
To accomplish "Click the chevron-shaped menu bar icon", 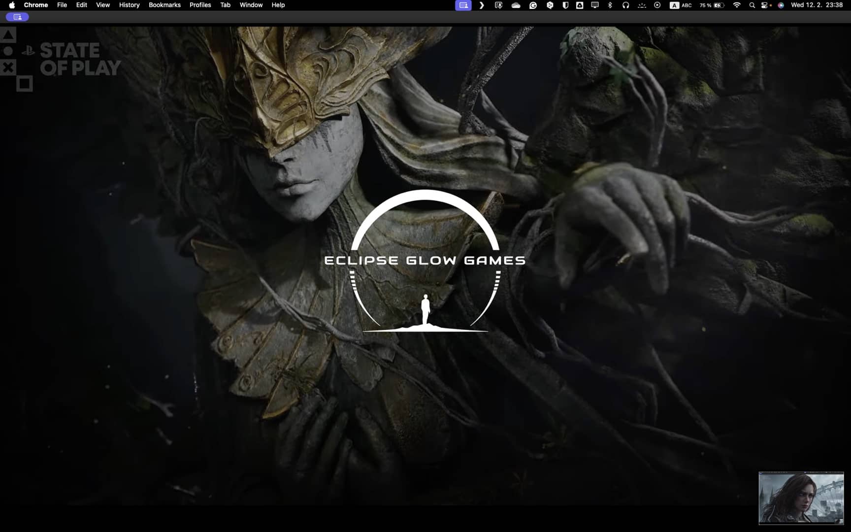I will click(482, 5).
